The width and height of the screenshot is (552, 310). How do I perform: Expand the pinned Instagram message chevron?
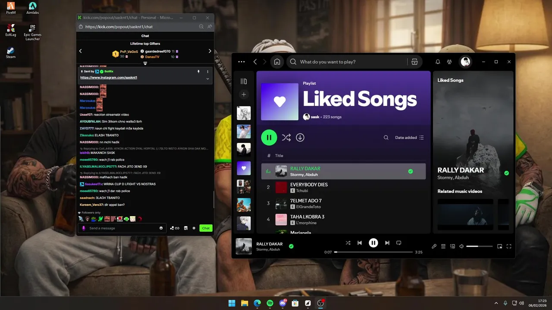(207, 79)
